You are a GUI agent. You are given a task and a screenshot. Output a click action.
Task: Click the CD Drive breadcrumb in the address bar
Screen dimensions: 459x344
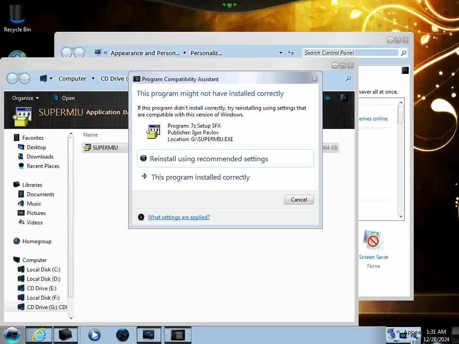(x=113, y=79)
